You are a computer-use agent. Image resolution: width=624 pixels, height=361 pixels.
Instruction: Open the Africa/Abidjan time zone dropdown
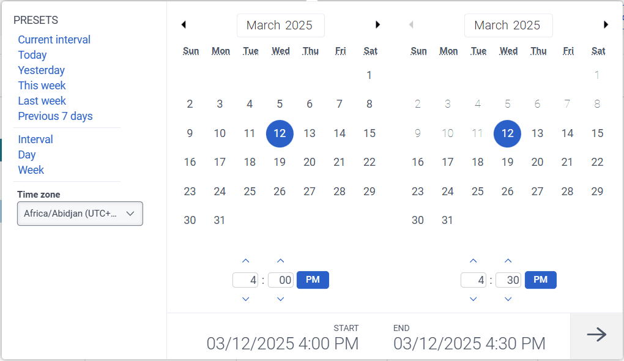(80, 214)
